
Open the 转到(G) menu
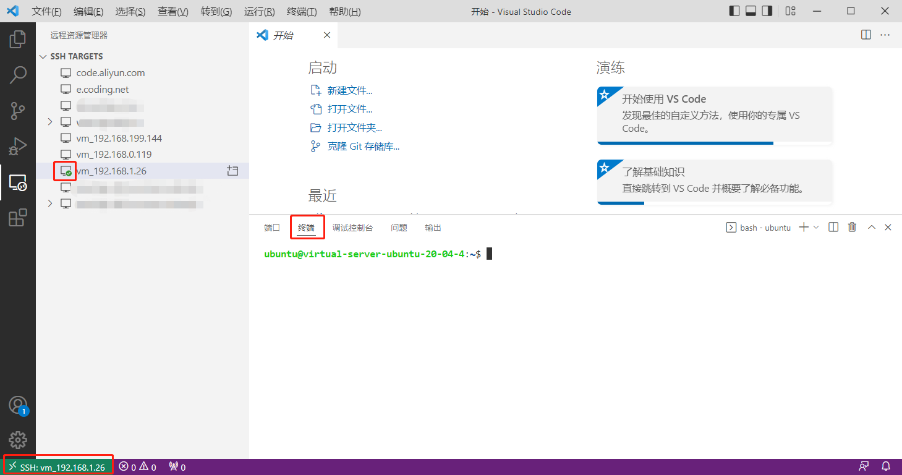[x=216, y=12]
